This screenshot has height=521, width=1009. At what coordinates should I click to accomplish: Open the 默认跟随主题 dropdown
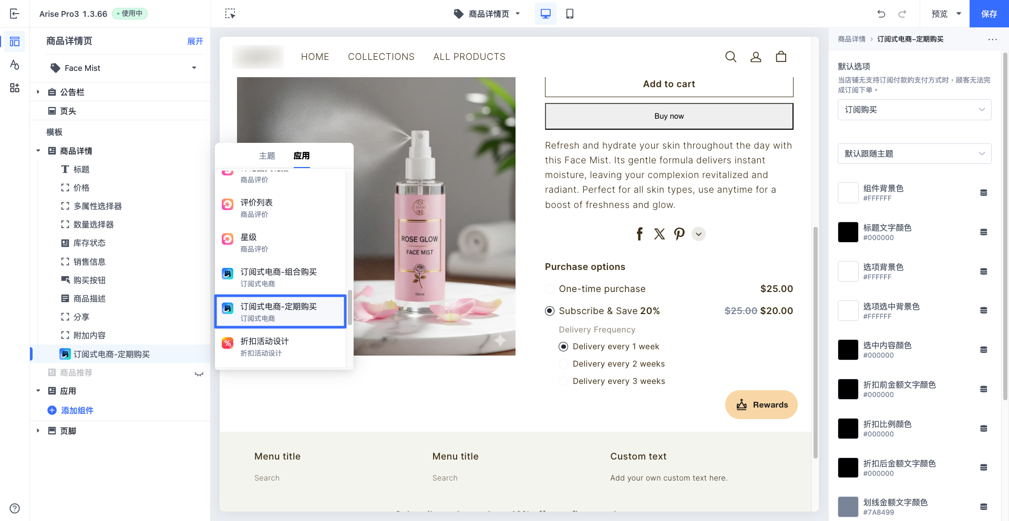[x=914, y=154]
